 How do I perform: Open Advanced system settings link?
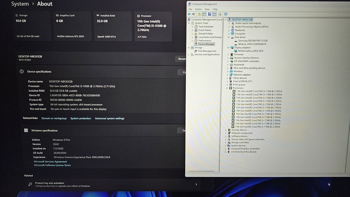110,118
